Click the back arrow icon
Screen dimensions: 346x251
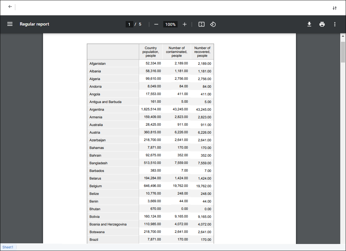(10, 7)
